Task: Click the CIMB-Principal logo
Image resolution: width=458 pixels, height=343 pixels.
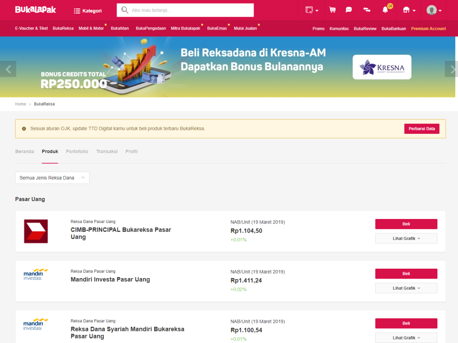Action: 36,232
